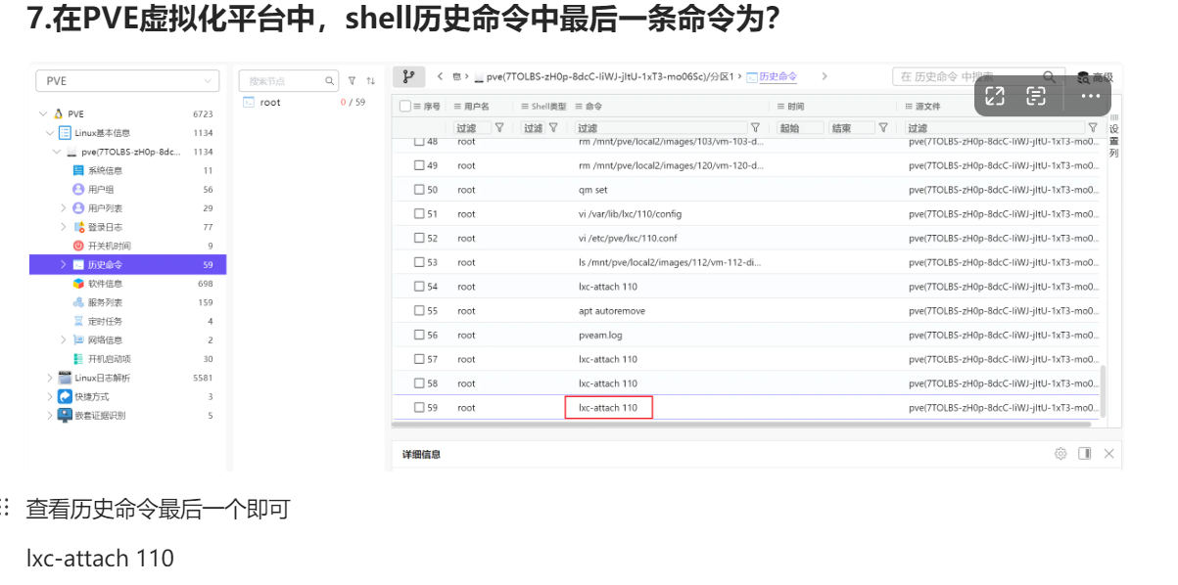The width and height of the screenshot is (1178, 585).
Task: Click the filter funnel beside node search
Action: (353, 81)
